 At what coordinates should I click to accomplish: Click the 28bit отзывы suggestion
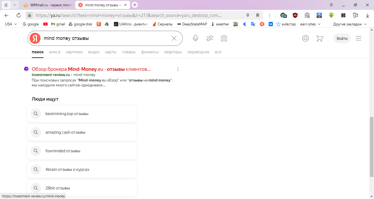coord(82,188)
